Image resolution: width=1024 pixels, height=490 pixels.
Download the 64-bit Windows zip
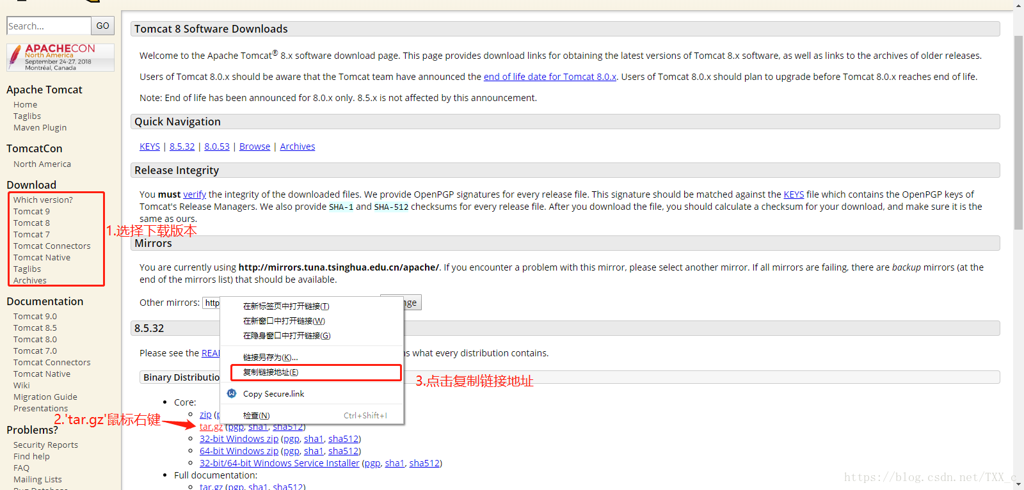tap(239, 451)
